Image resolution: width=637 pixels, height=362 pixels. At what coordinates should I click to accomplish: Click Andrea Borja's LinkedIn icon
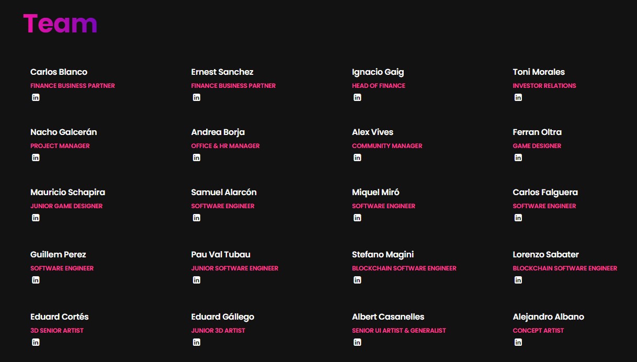[x=197, y=157]
